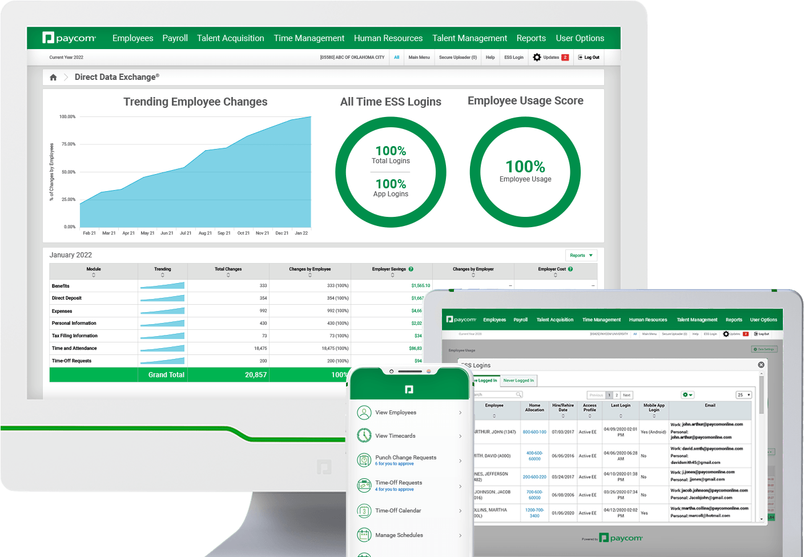Tap Manage Schedules calendar icon on phone
Image resolution: width=804 pixels, height=557 pixels.
pos(364,535)
